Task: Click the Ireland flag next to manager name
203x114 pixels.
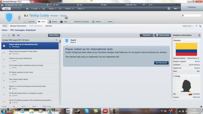Action: click(26, 16)
